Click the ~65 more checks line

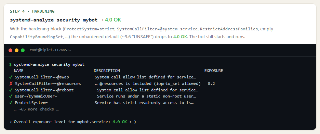click(36, 109)
